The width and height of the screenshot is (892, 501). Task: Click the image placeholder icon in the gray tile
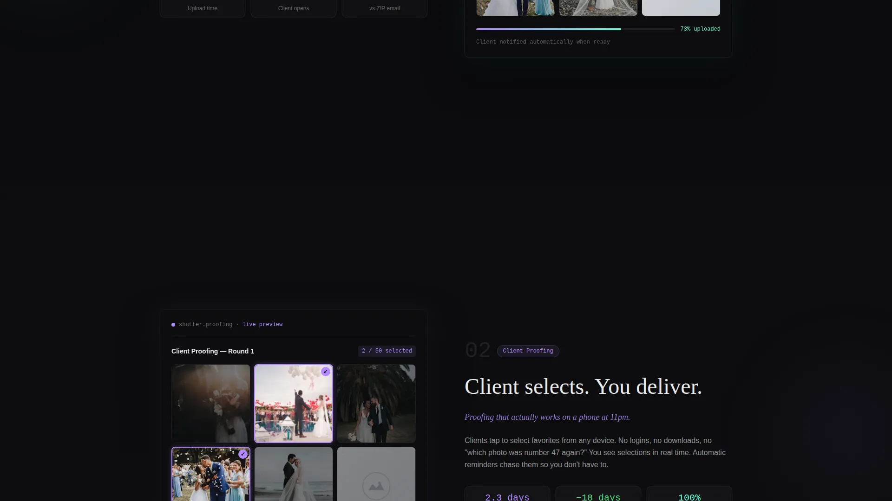(x=376, y=486)
